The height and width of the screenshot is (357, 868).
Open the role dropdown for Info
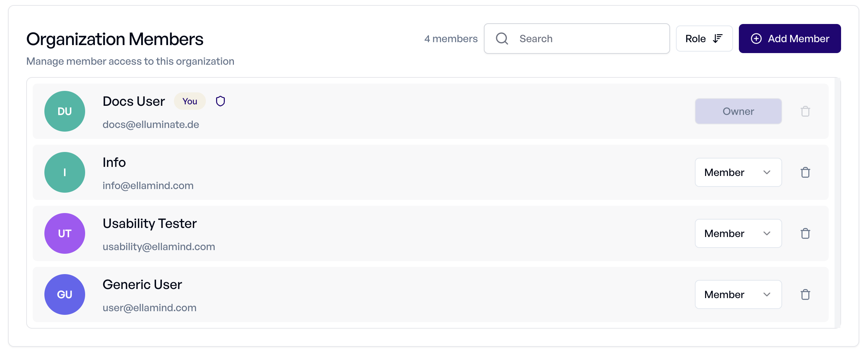tap(738, 172)
